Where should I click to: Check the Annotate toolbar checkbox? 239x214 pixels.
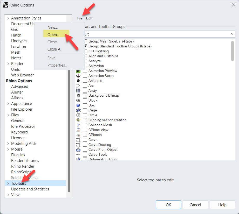pyautogui.click(x=85, y=81)
